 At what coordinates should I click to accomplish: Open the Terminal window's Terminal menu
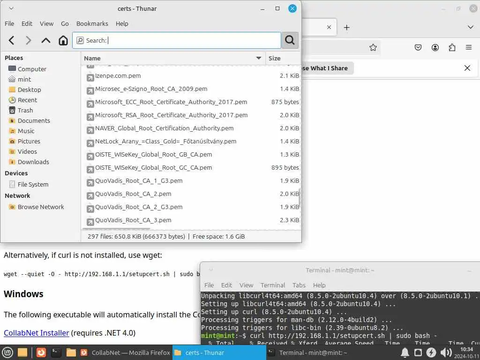point(273,285)
